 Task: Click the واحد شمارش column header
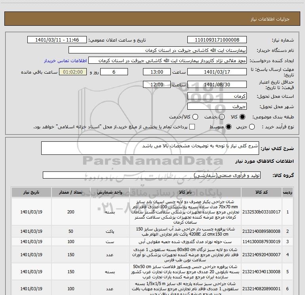tap(110, 192)
